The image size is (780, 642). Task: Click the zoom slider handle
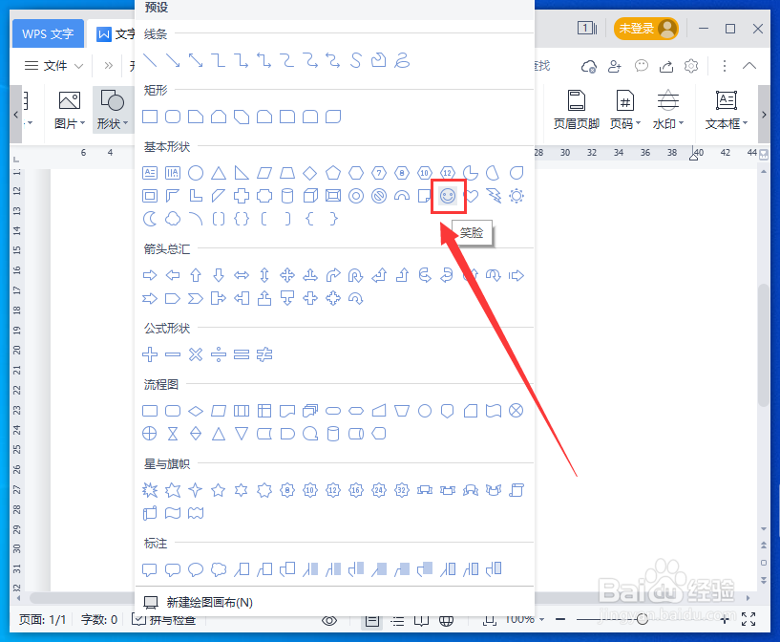click(643, 620)
